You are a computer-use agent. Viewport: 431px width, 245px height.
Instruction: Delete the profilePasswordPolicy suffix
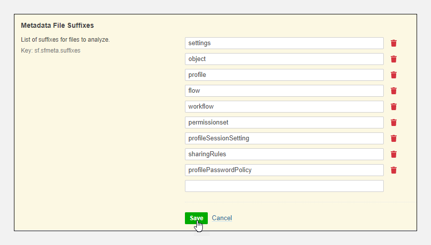click(394, 170)
